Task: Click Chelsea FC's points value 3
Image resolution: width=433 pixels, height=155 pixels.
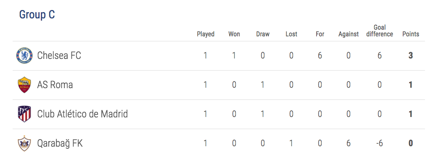Action: tap(411, 56)
